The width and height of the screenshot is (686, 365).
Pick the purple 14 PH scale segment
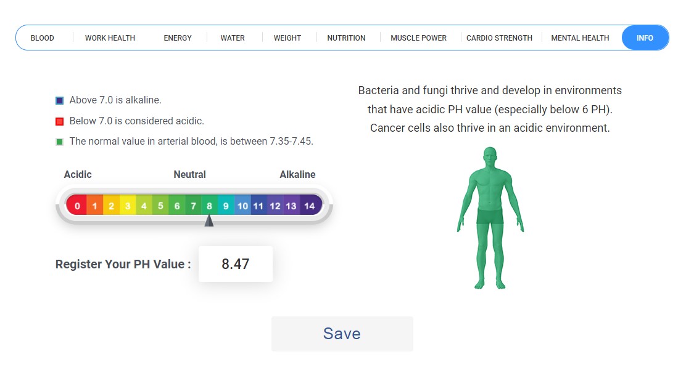point(310,206)
